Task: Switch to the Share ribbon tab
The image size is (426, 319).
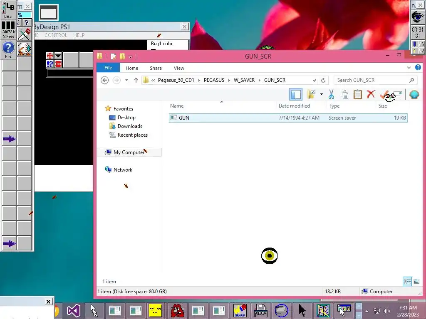Action: tap(156, 68)
